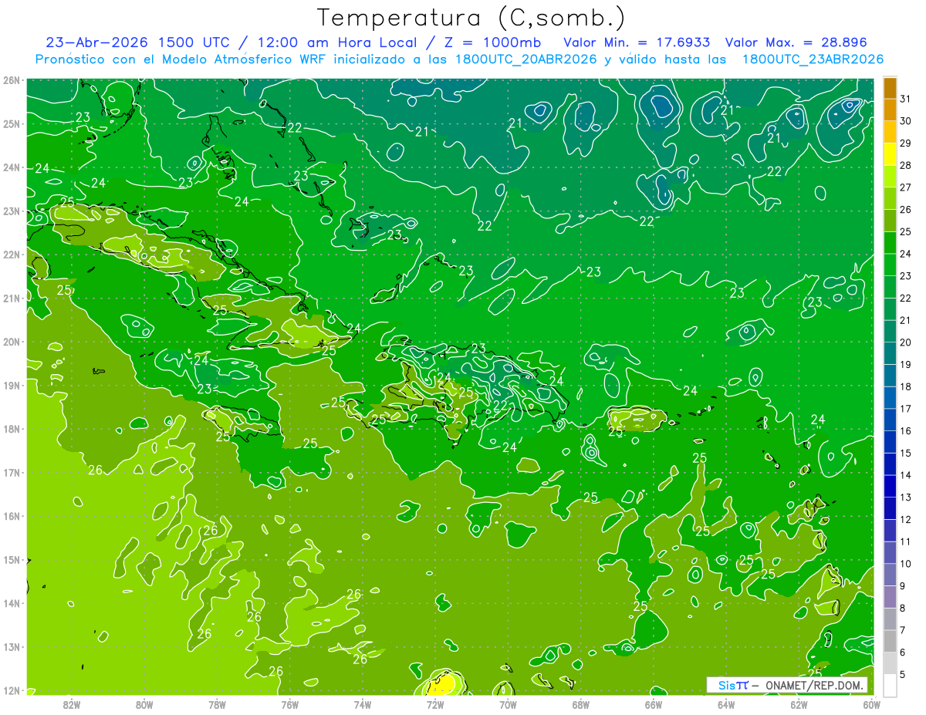
Task: Click the 82W longitude axis label
Action: pyautogui.click(x=71, y=704)
